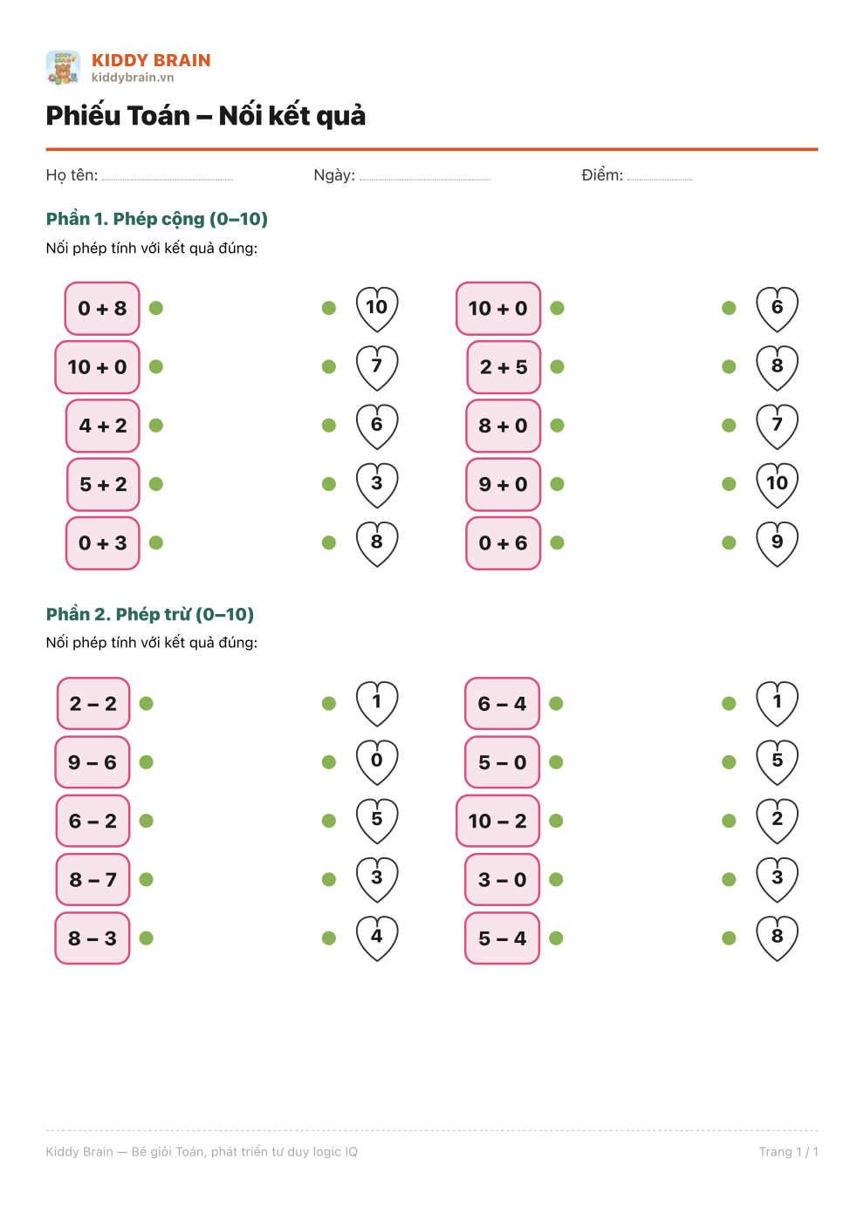The height and width of the screenshot is (1221, 864).
Task: Open the kiddybrain.vn link
Action: pyautogui.click(x=133, y=78)
